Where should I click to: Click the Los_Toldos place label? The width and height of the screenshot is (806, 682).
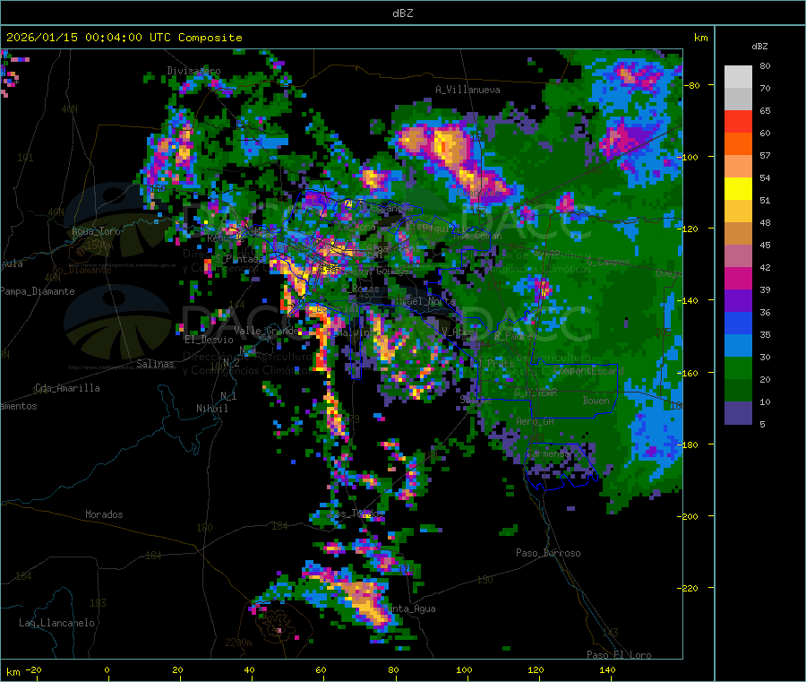pyautogui.click(x=356, y=514)
